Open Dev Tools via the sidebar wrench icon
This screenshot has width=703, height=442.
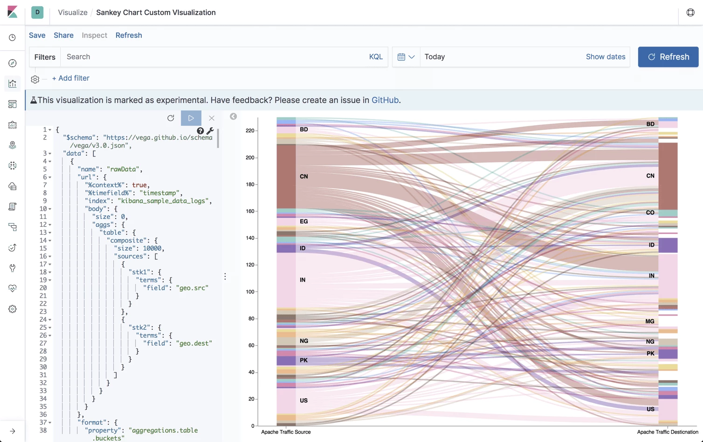[13, 268]
